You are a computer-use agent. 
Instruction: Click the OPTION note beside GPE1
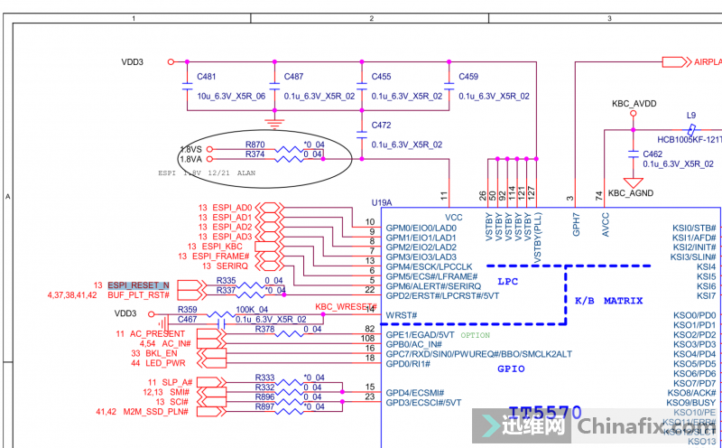(x=476, y=335)
